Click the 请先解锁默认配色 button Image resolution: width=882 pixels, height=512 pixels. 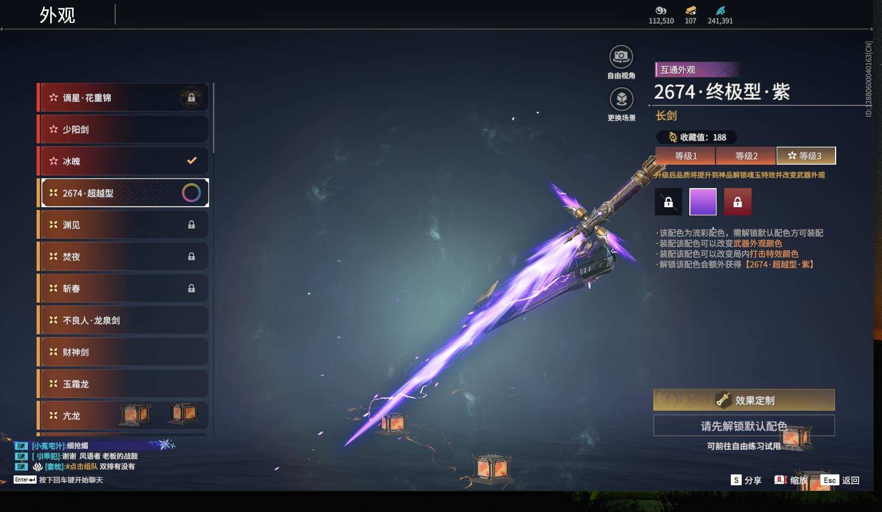click(744, 425)
